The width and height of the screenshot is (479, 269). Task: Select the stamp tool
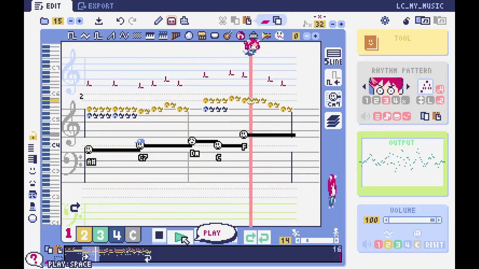pyautogui.click(x=185, y=21)
